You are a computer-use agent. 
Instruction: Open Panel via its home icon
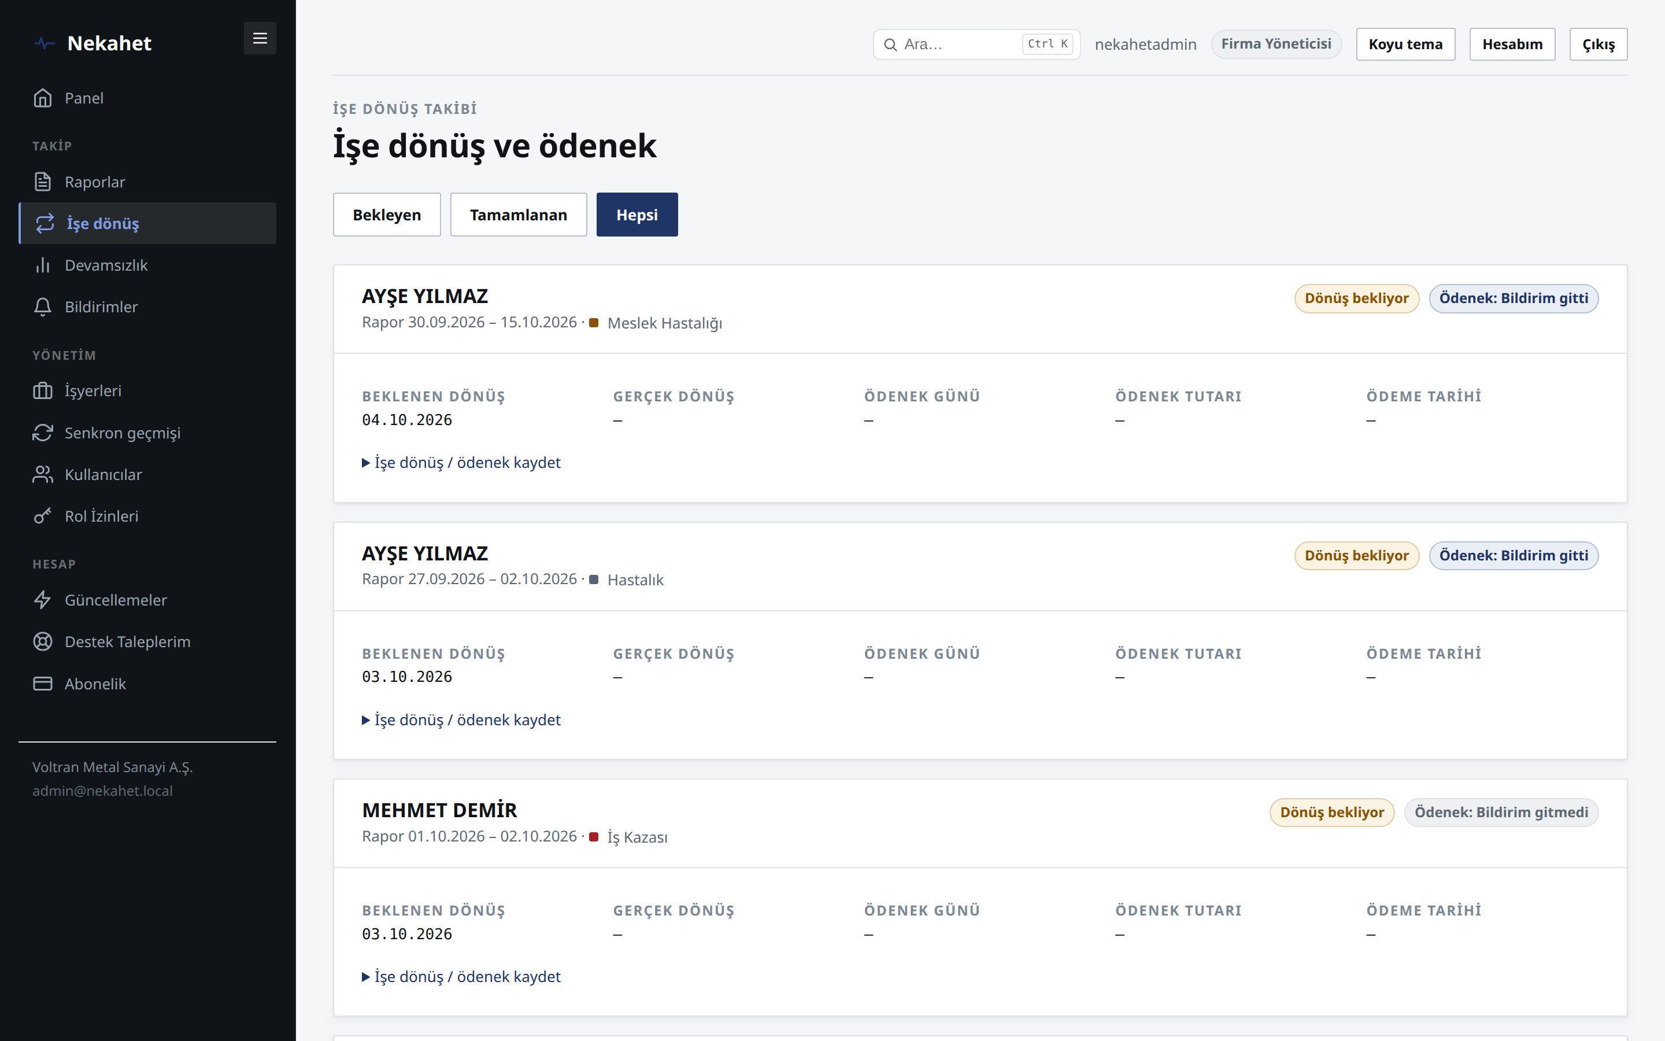pyautogui.click(x=43, y=98)
